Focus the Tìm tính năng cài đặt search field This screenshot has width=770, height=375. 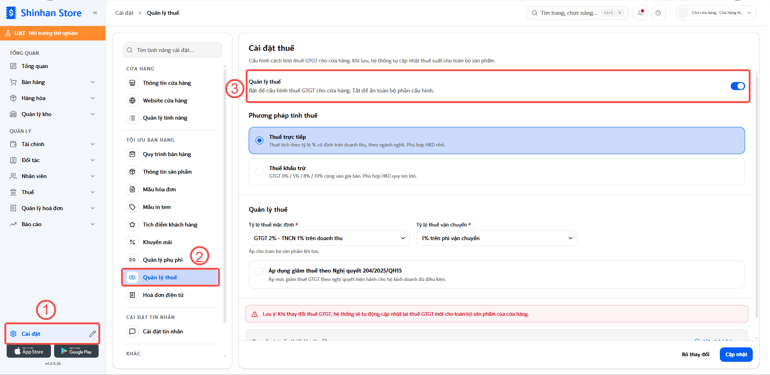tap(172, 50)
